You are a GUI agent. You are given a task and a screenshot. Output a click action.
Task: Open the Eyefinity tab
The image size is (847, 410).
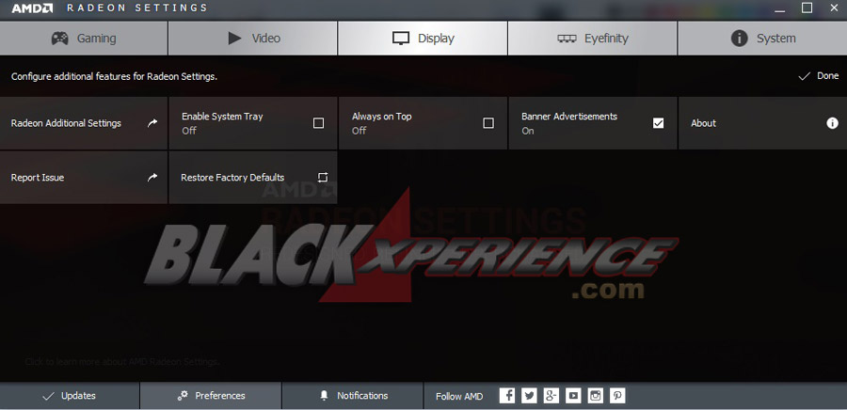(x=592, y=39)
